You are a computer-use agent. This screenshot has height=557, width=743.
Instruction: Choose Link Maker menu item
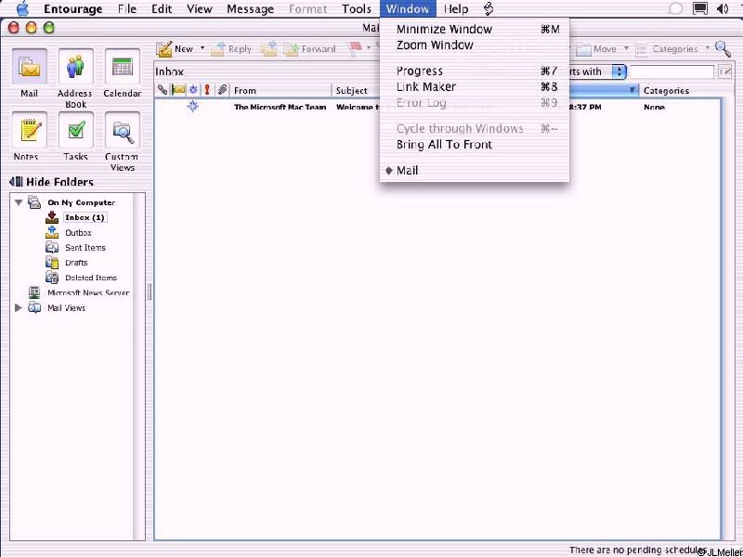click(x=475, y=86)
